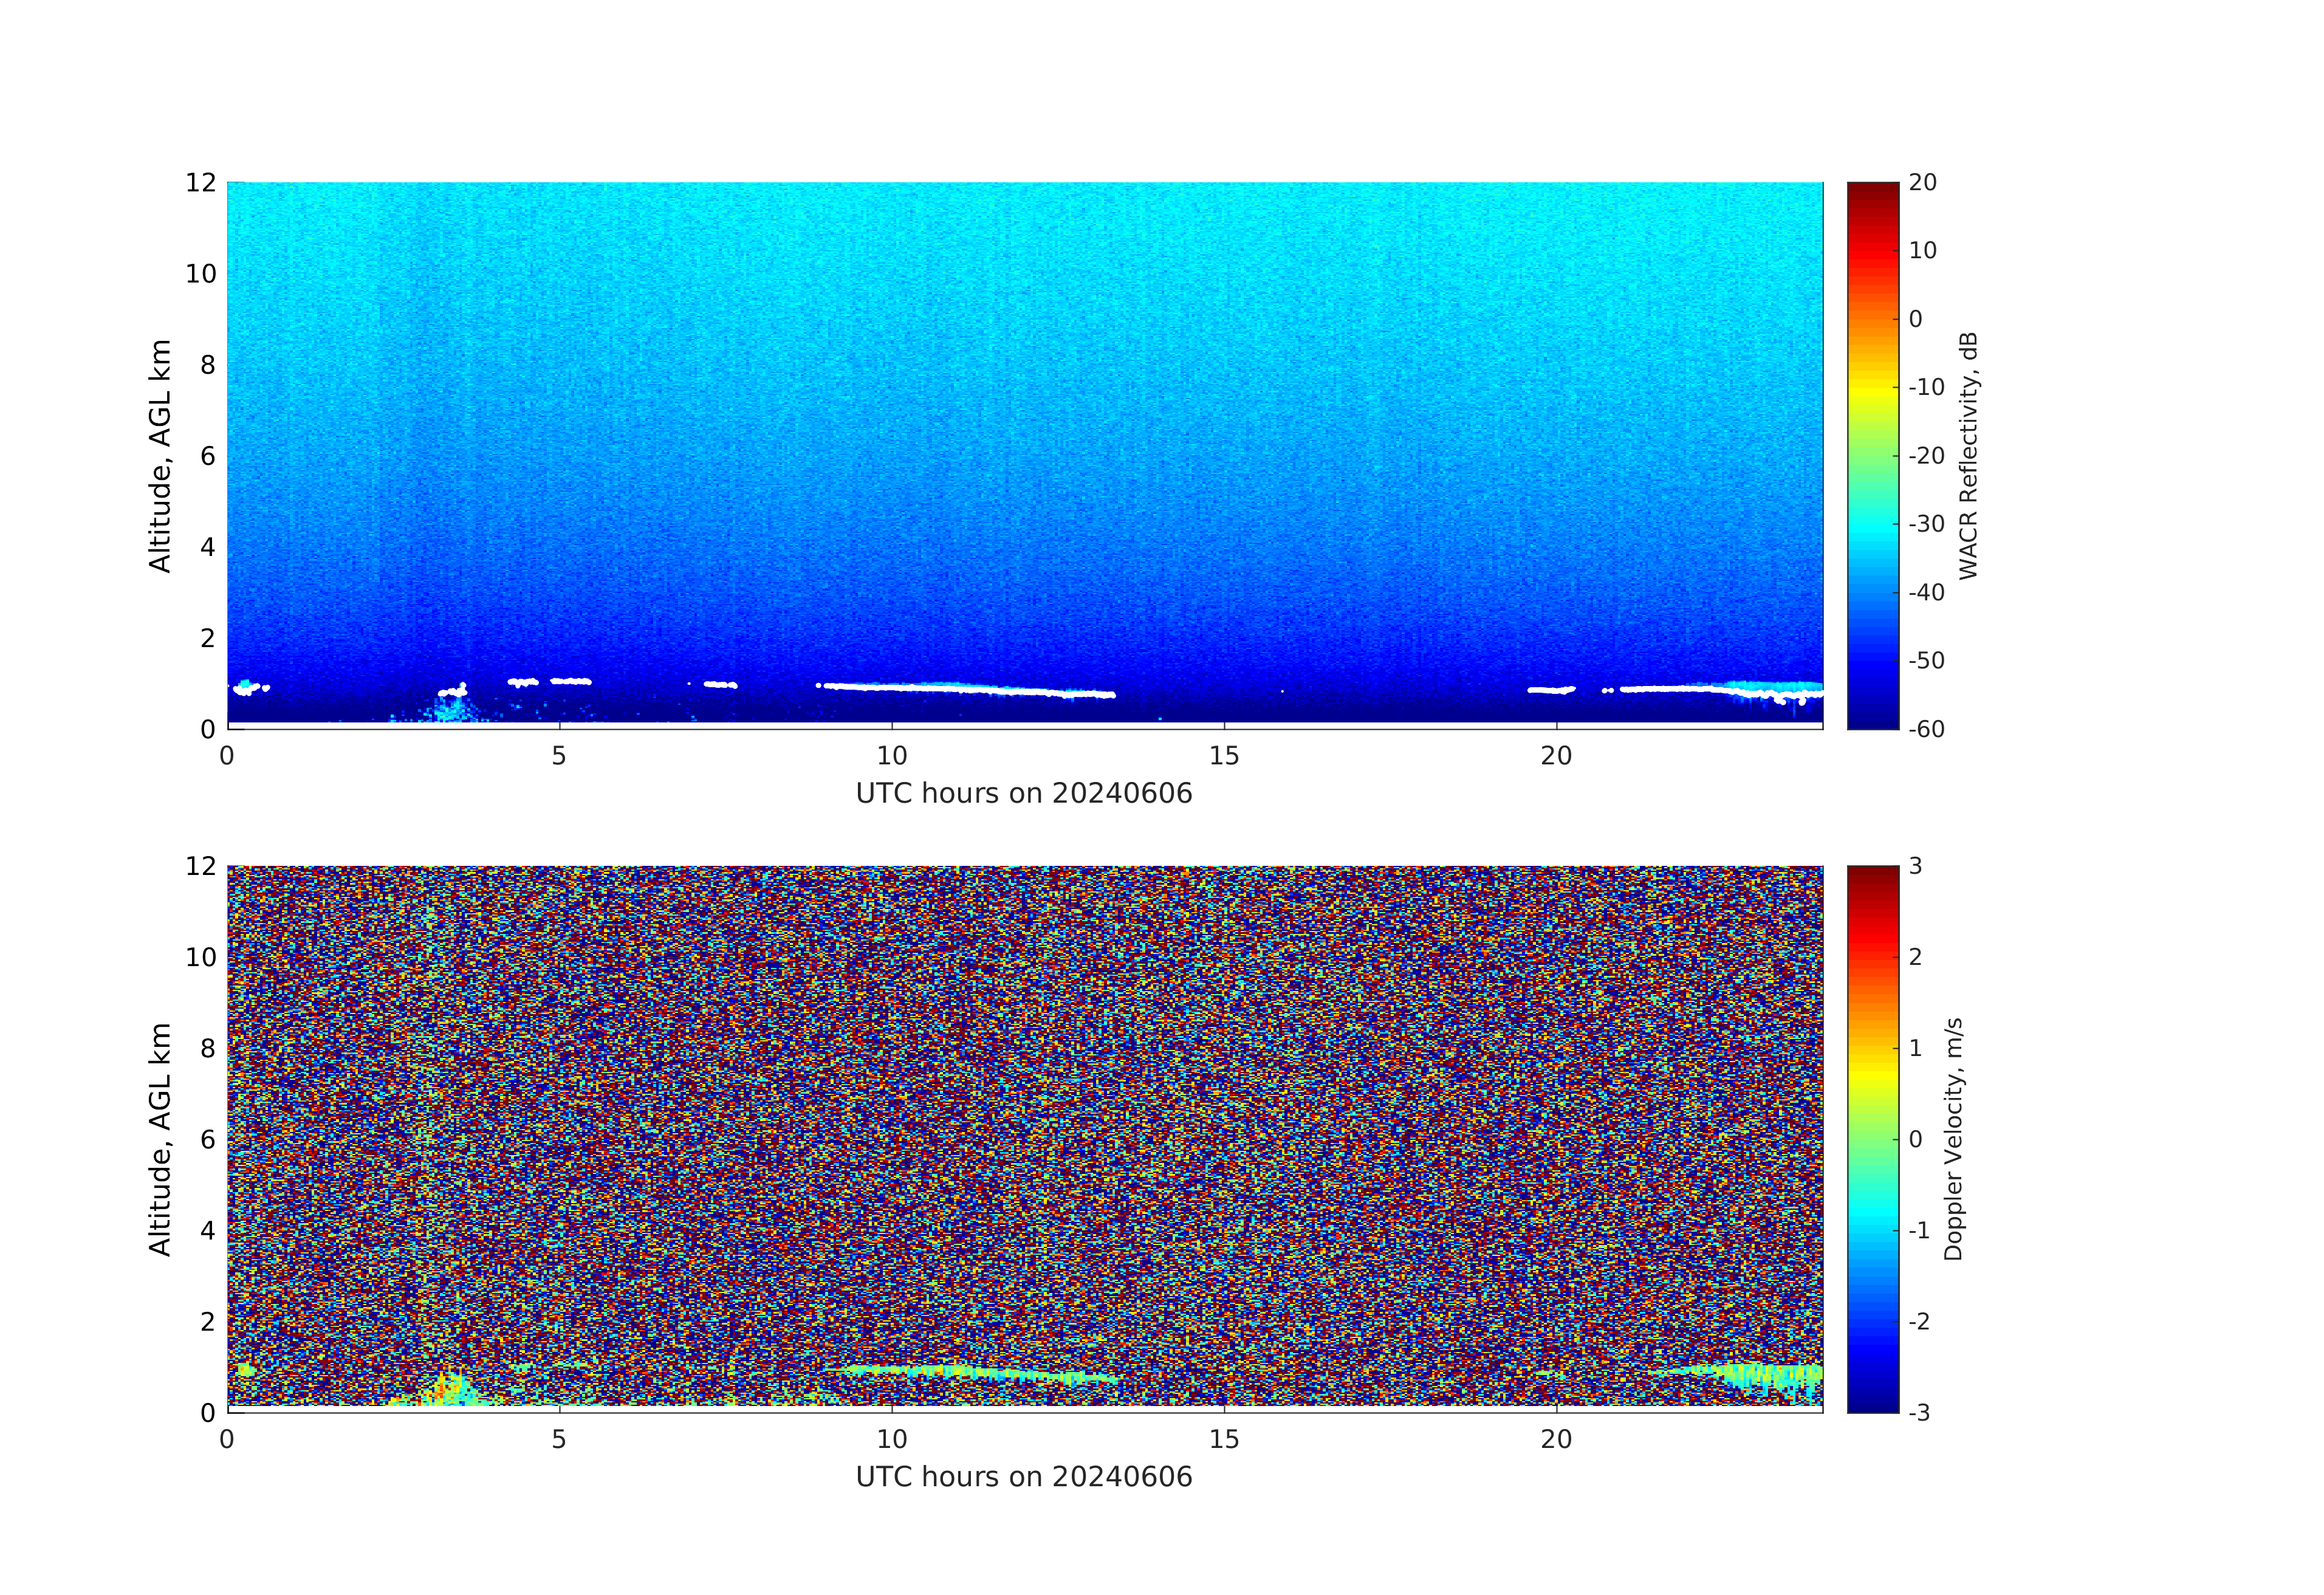Click the 3 label atop Doppler colorbar
This screenshot has width=2324, height=1595.
(x=1916, y=866)
